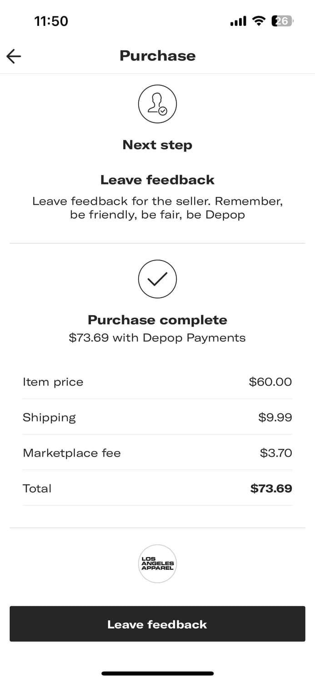
Task: Tap the Depop Payments summary text
Action: 157,338
